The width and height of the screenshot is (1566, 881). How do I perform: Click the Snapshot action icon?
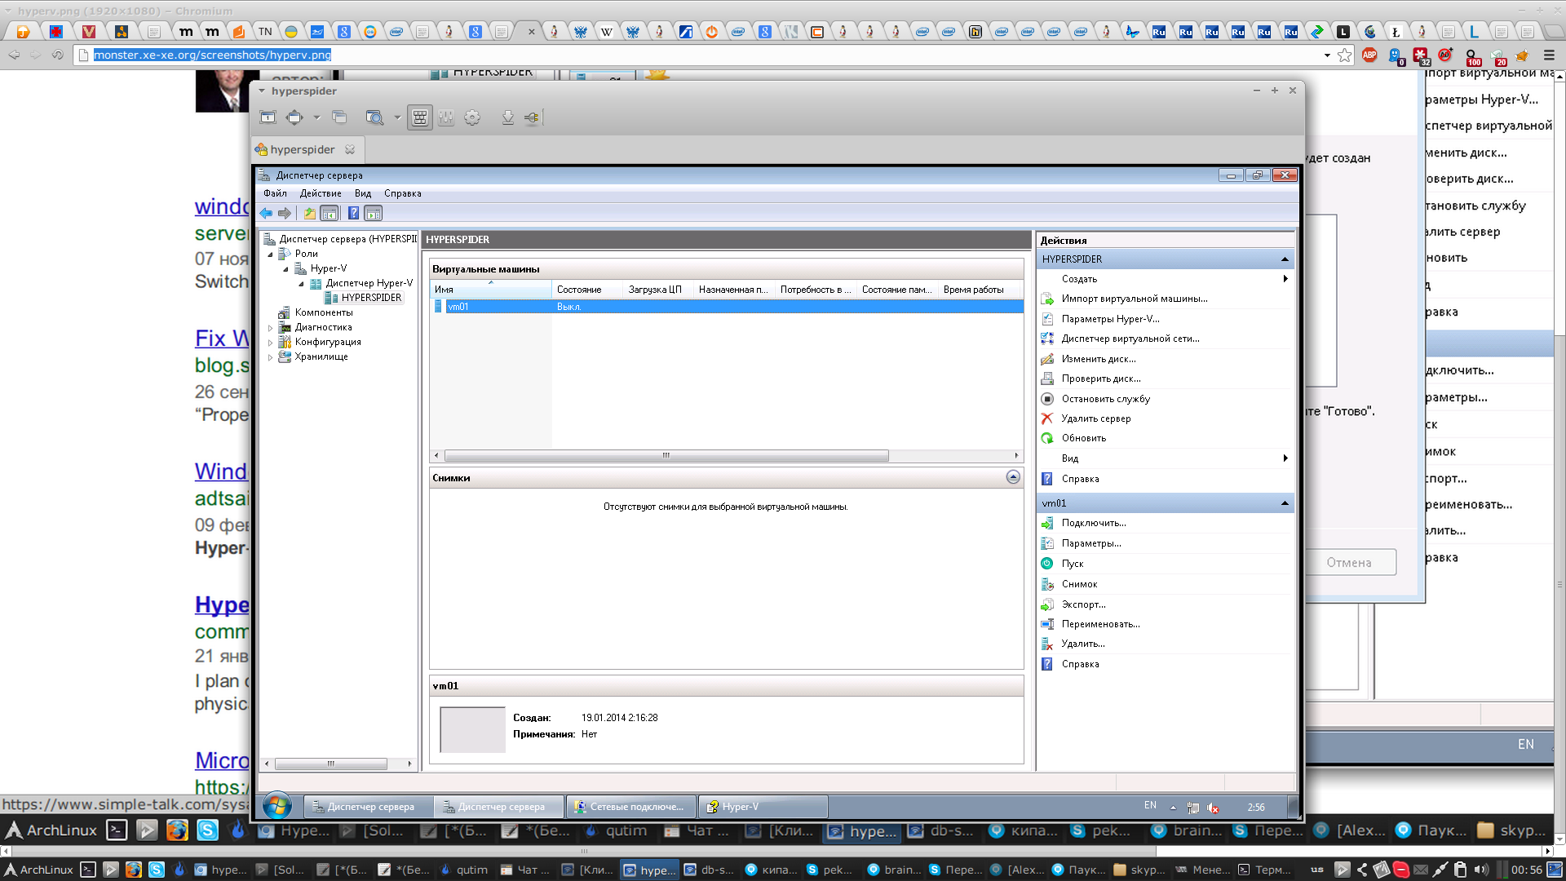pyautogui.click(x=1047, y=584)
